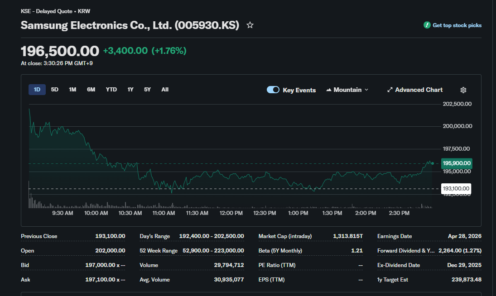Select the 1D time range tab
This screenshot has width=496, height=296.
pos(37,90)
